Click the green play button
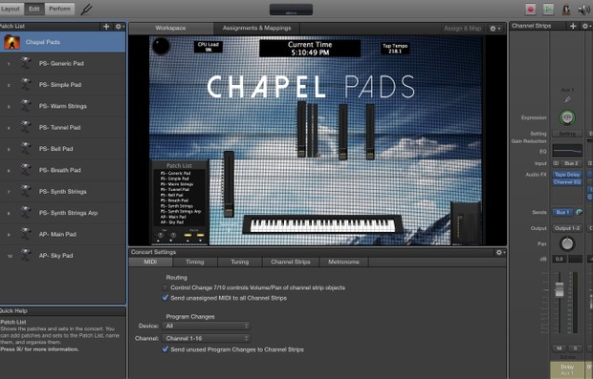The image size is (593, 379). point(548,10)
